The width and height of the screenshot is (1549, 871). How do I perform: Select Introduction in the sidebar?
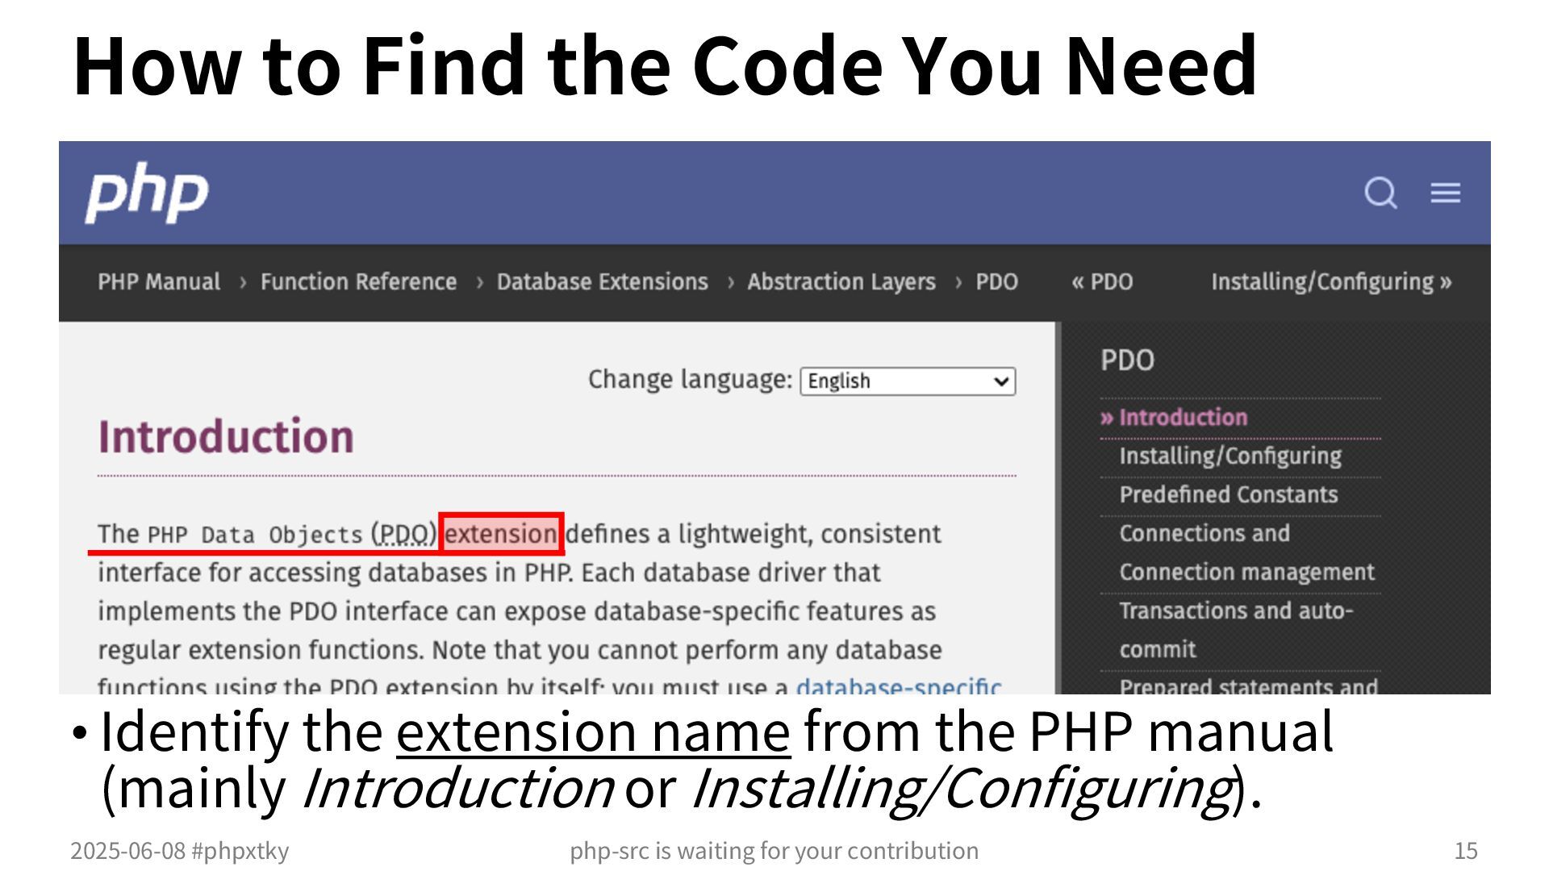tap(1182, 417)
